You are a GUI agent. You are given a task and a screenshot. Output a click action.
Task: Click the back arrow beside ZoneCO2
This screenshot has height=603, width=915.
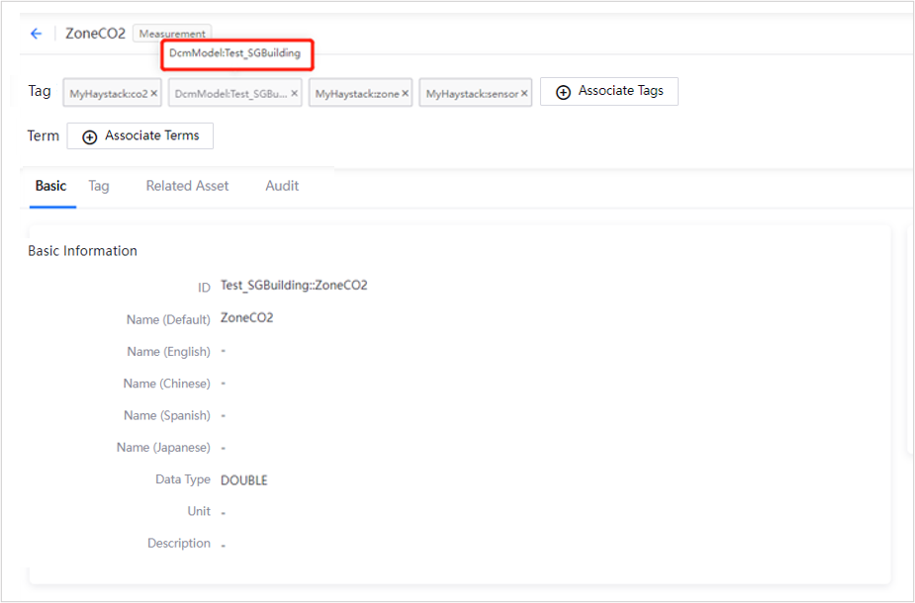[37, 34]
